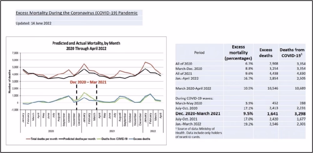Select the "July-Oct. 2021" row label
Screen dimensions: 313x153
pos(186,119)
